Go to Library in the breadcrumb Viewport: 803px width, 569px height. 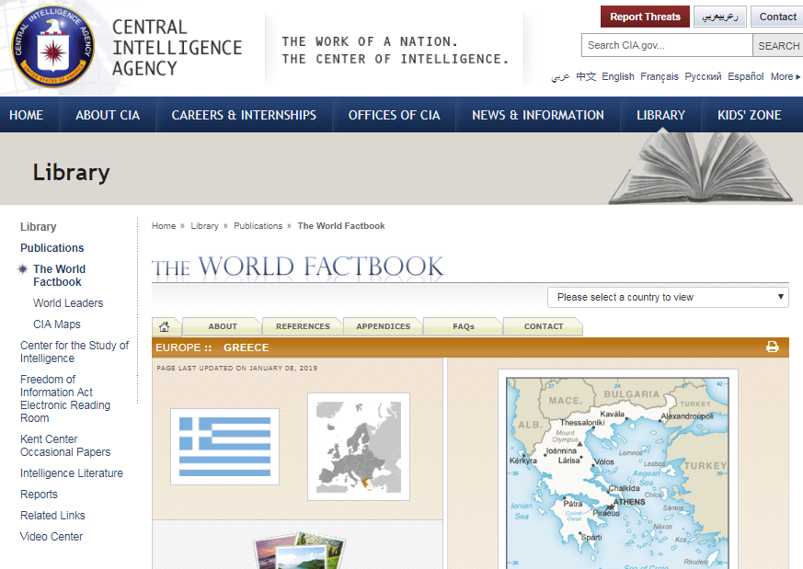coord(204,226)
